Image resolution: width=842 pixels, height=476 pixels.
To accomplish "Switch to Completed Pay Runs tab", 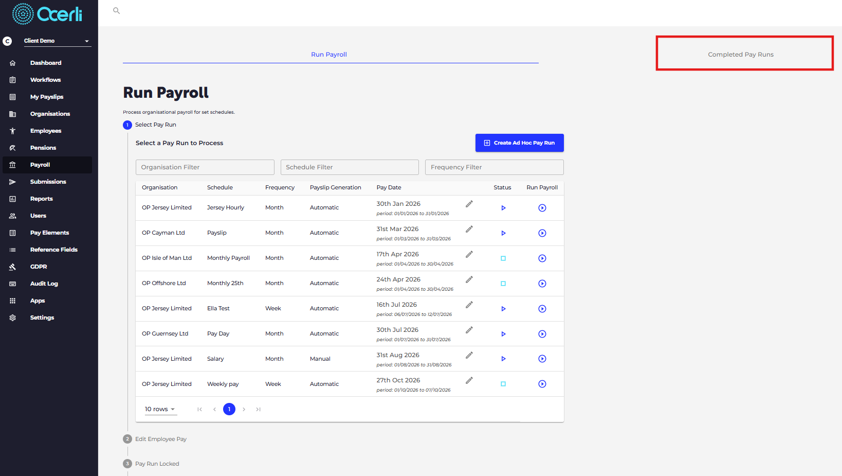I will [x=741, y=55].
